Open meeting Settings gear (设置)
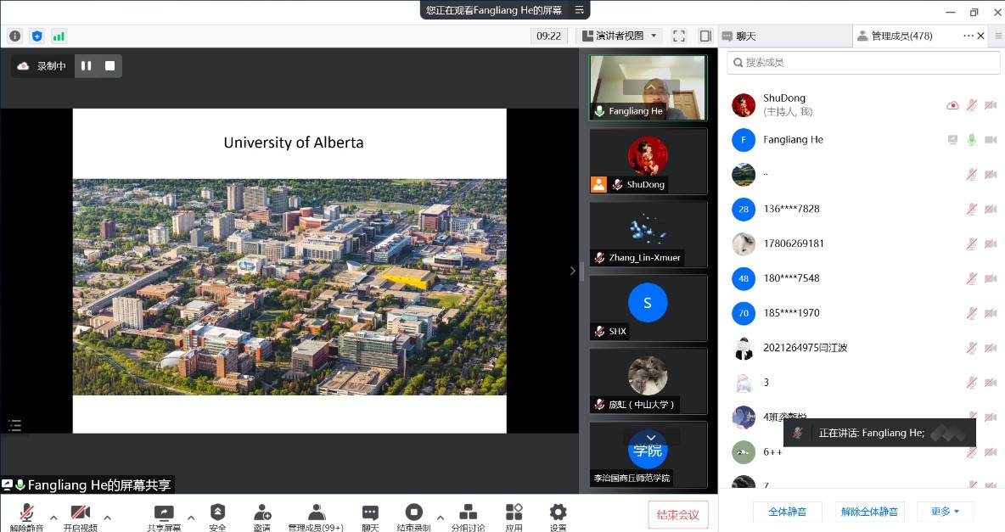This screenshot has width=1005, height=532. coord(558,516)
